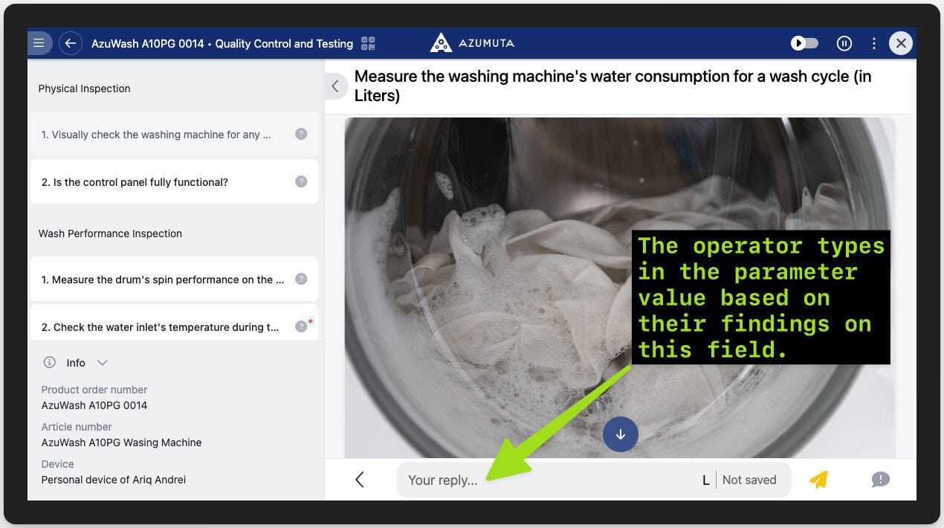Open the three-dot options menu
The image size is (944, 528).
pos(873,43)
